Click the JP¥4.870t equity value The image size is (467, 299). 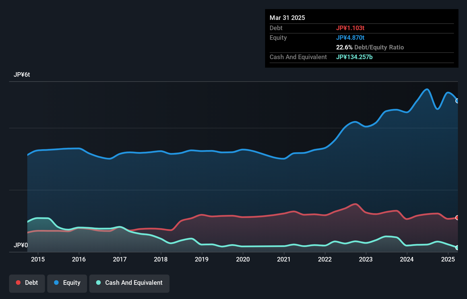tap(350, 38)
